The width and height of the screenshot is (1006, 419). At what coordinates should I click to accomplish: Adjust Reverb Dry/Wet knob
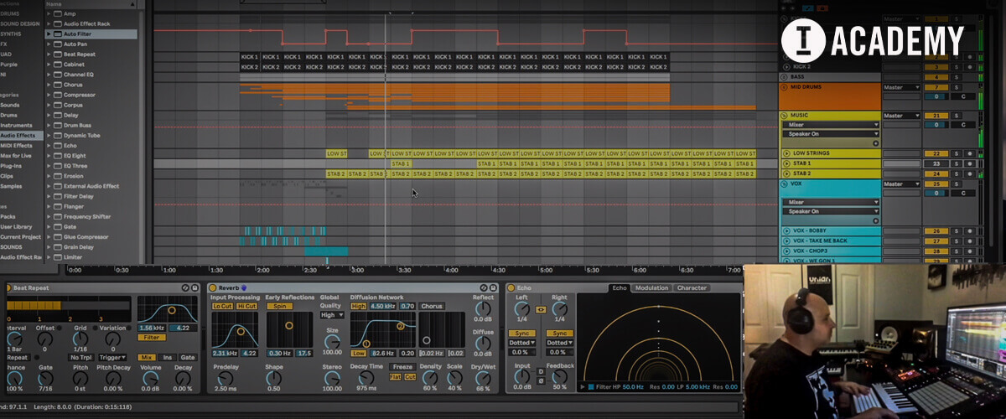[x=483, y=377]
